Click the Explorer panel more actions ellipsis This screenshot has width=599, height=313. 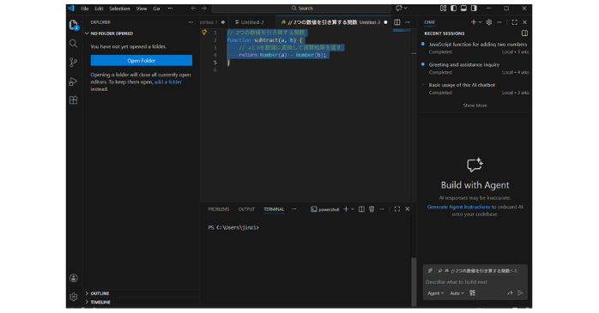tap(191, 22)
